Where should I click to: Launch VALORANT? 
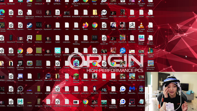pos(132,101)
